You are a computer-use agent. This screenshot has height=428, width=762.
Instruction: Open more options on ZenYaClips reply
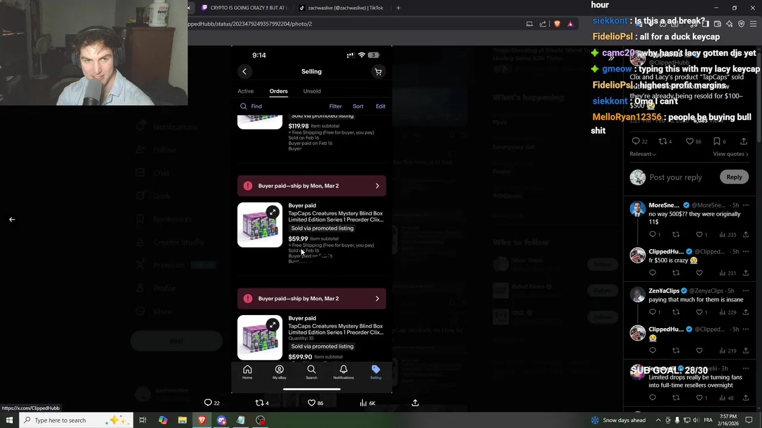745,291
